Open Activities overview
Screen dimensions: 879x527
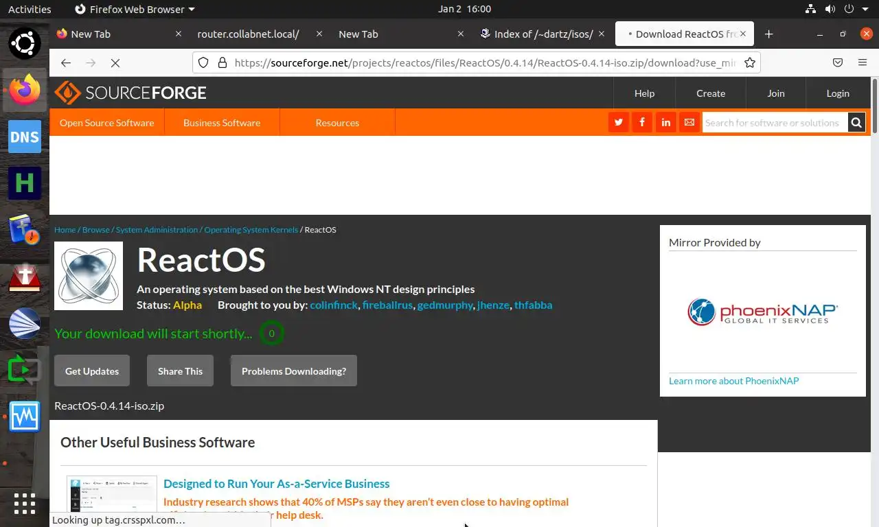click(30, 9)
